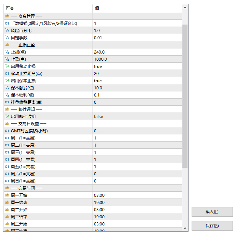The image size is (236, 235).
Task: Select the 周二结束 value 19:00
Action: pyautogui.click(x=99, y=217)
